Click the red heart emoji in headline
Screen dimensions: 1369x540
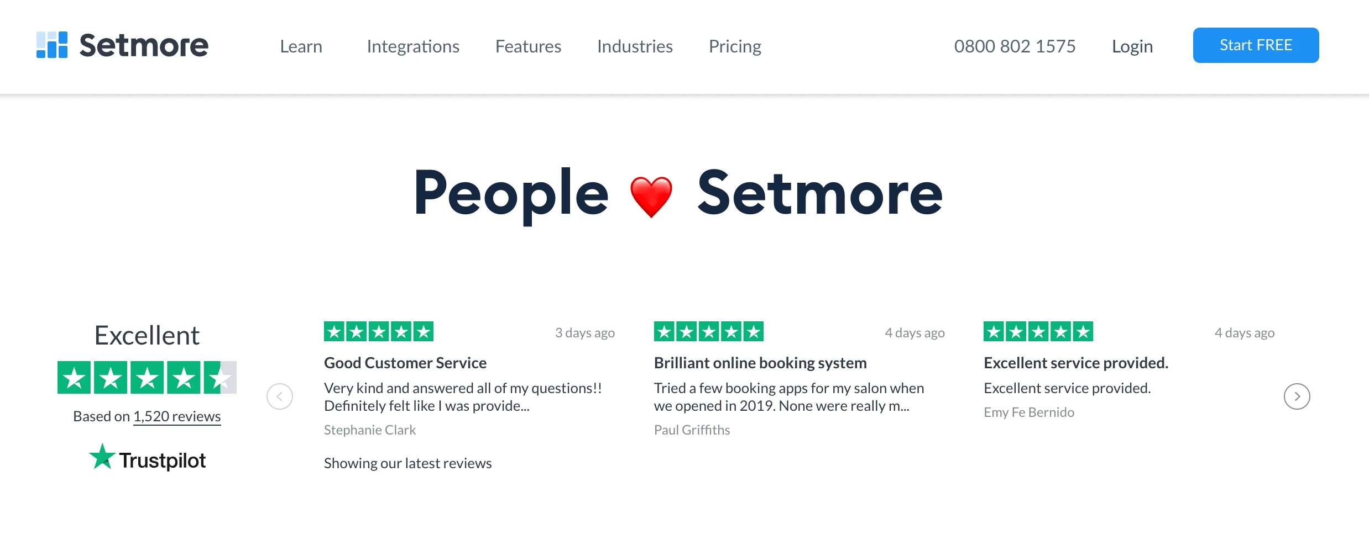click(x=651, y=197)
